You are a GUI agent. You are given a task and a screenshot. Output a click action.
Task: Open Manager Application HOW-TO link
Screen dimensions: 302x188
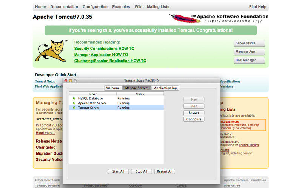[101, 55]
